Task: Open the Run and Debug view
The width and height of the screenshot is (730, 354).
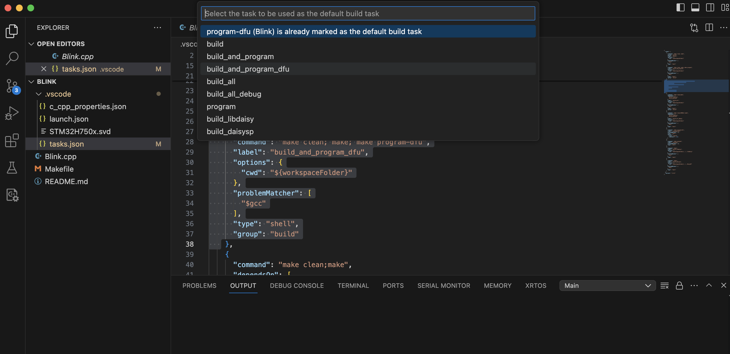Action: (12, 113)
